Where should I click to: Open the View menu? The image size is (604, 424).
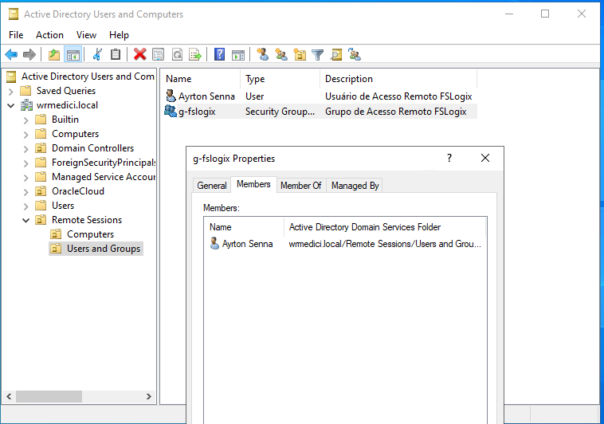coord(86,35)
